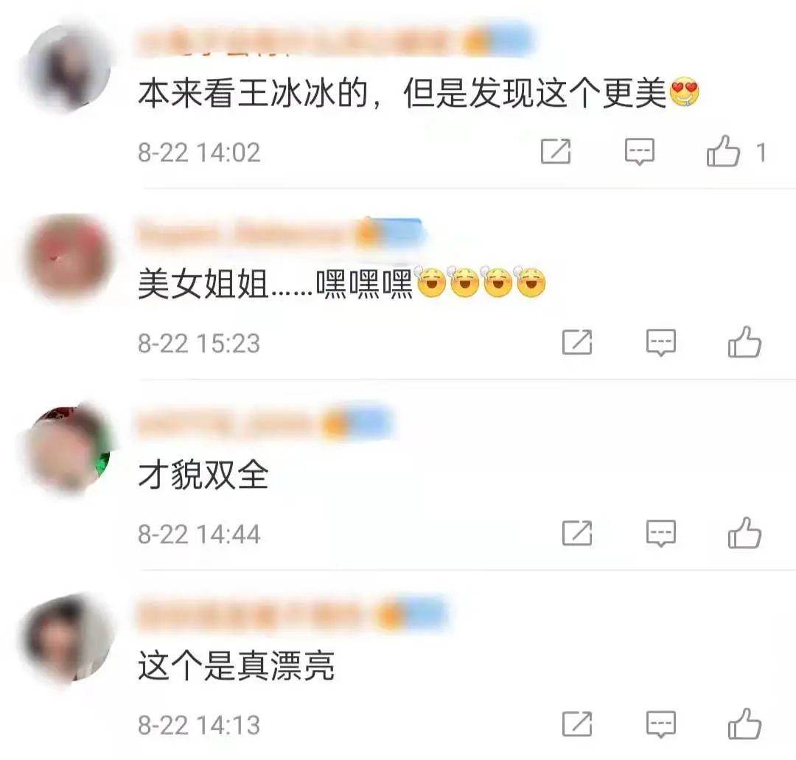Open avatar of 才貌双全 commenter
The width and height of the screenshot is (796, 760).
pyautogui.click(x=69, y=449)
